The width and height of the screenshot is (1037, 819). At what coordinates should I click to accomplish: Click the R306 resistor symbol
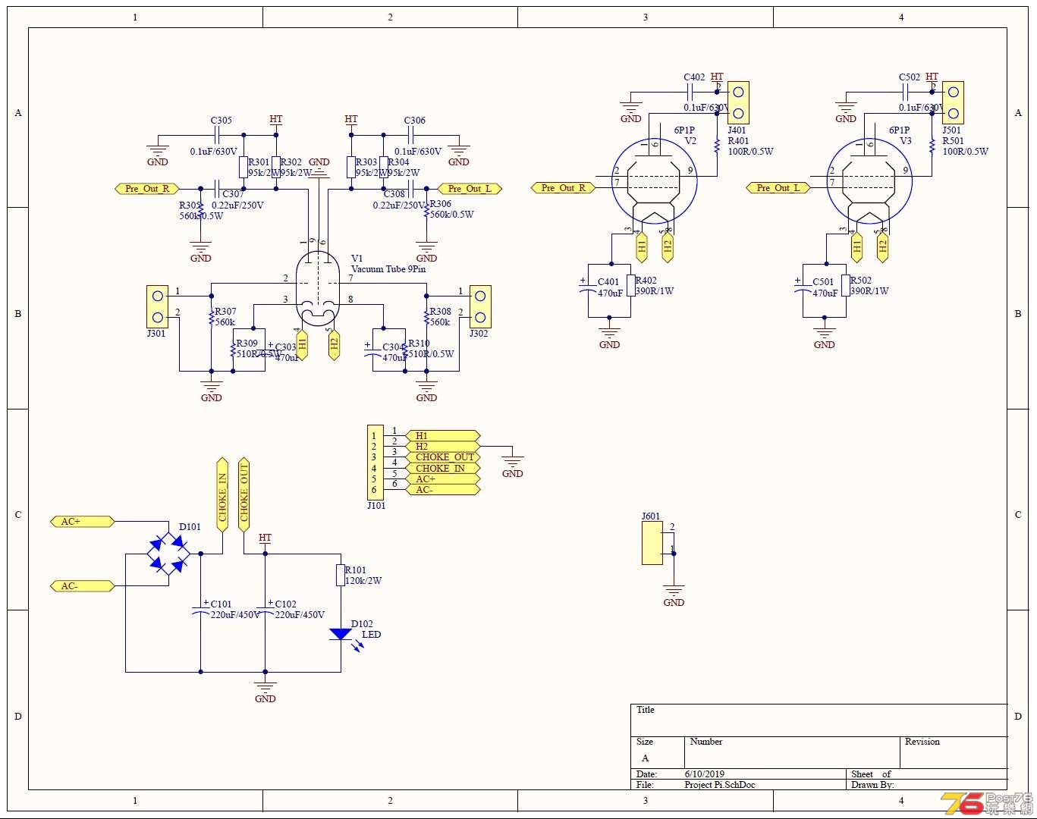point(426,210)
